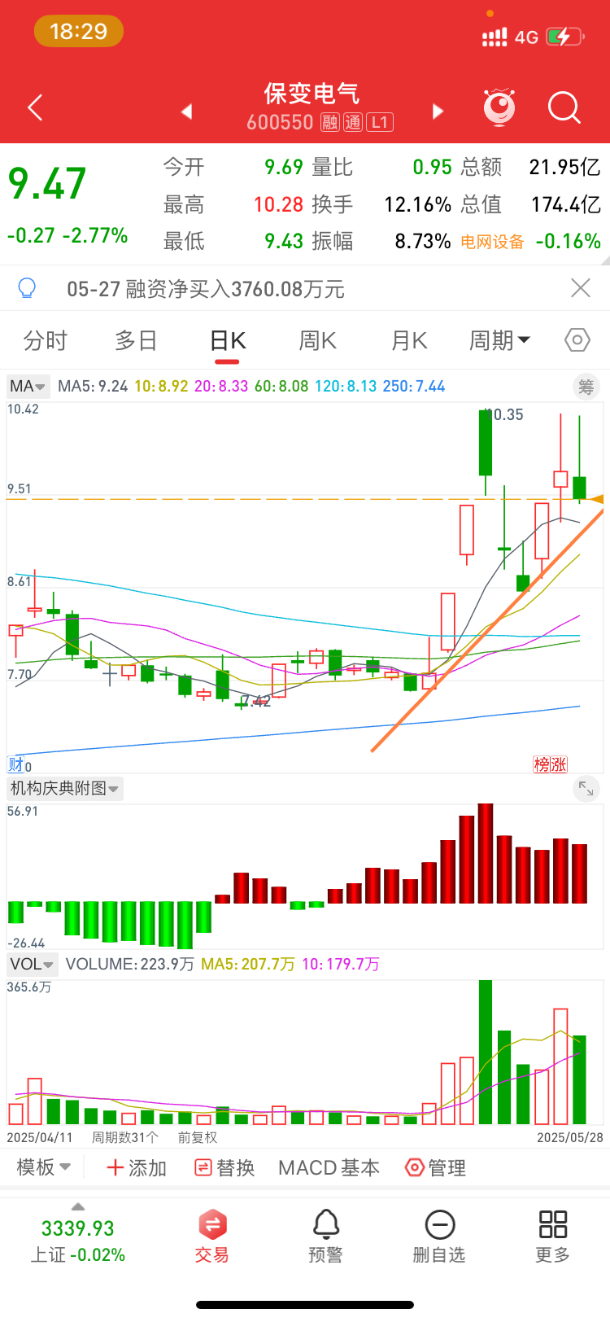610x1322 pixels.
Task: Open 电网设备 sector link
Action: click(x=492, y=242)
